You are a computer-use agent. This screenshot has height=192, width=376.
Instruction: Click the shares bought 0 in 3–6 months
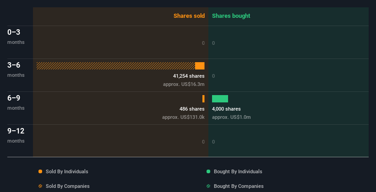pos(213,76)
